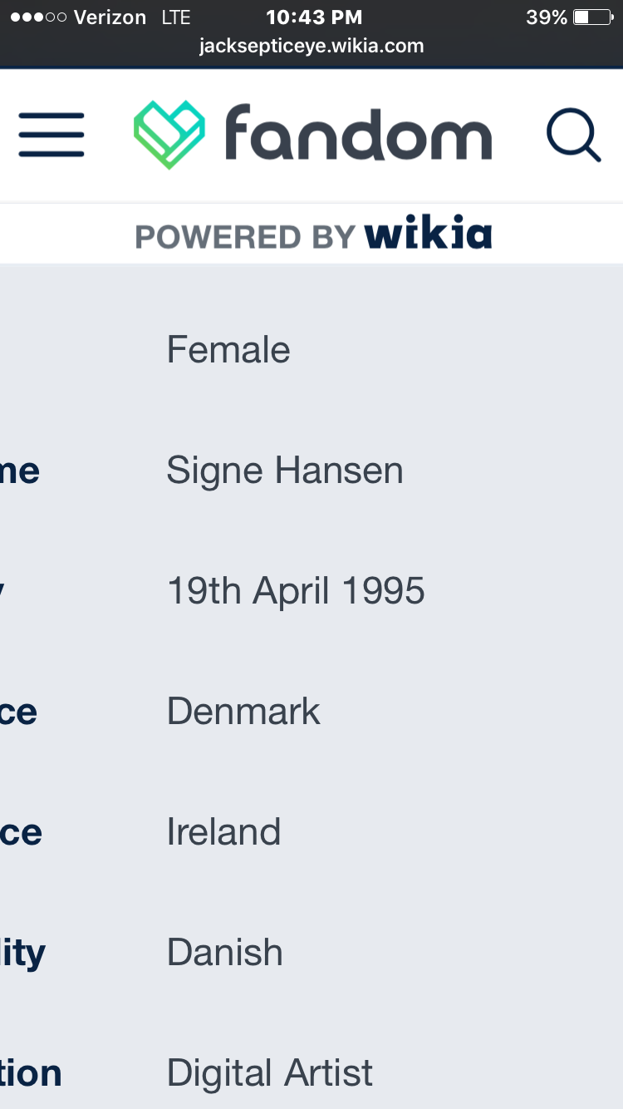This screenshot has width=623, height=1109.
Task: Select the 19th April 1995 date
Action: click(296, 591)
